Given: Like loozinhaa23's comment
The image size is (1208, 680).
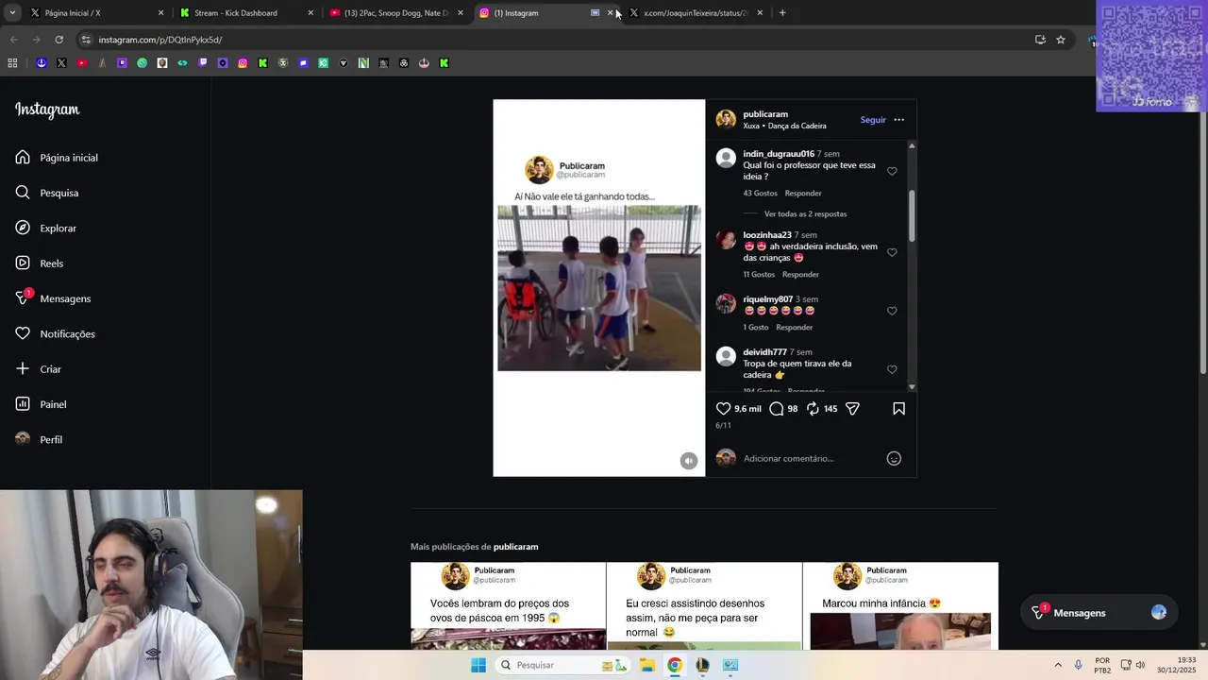Looking at the screenshot, I should 892,253.
